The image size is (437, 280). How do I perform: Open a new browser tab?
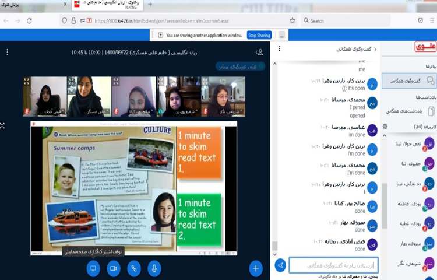click(150, 4)
